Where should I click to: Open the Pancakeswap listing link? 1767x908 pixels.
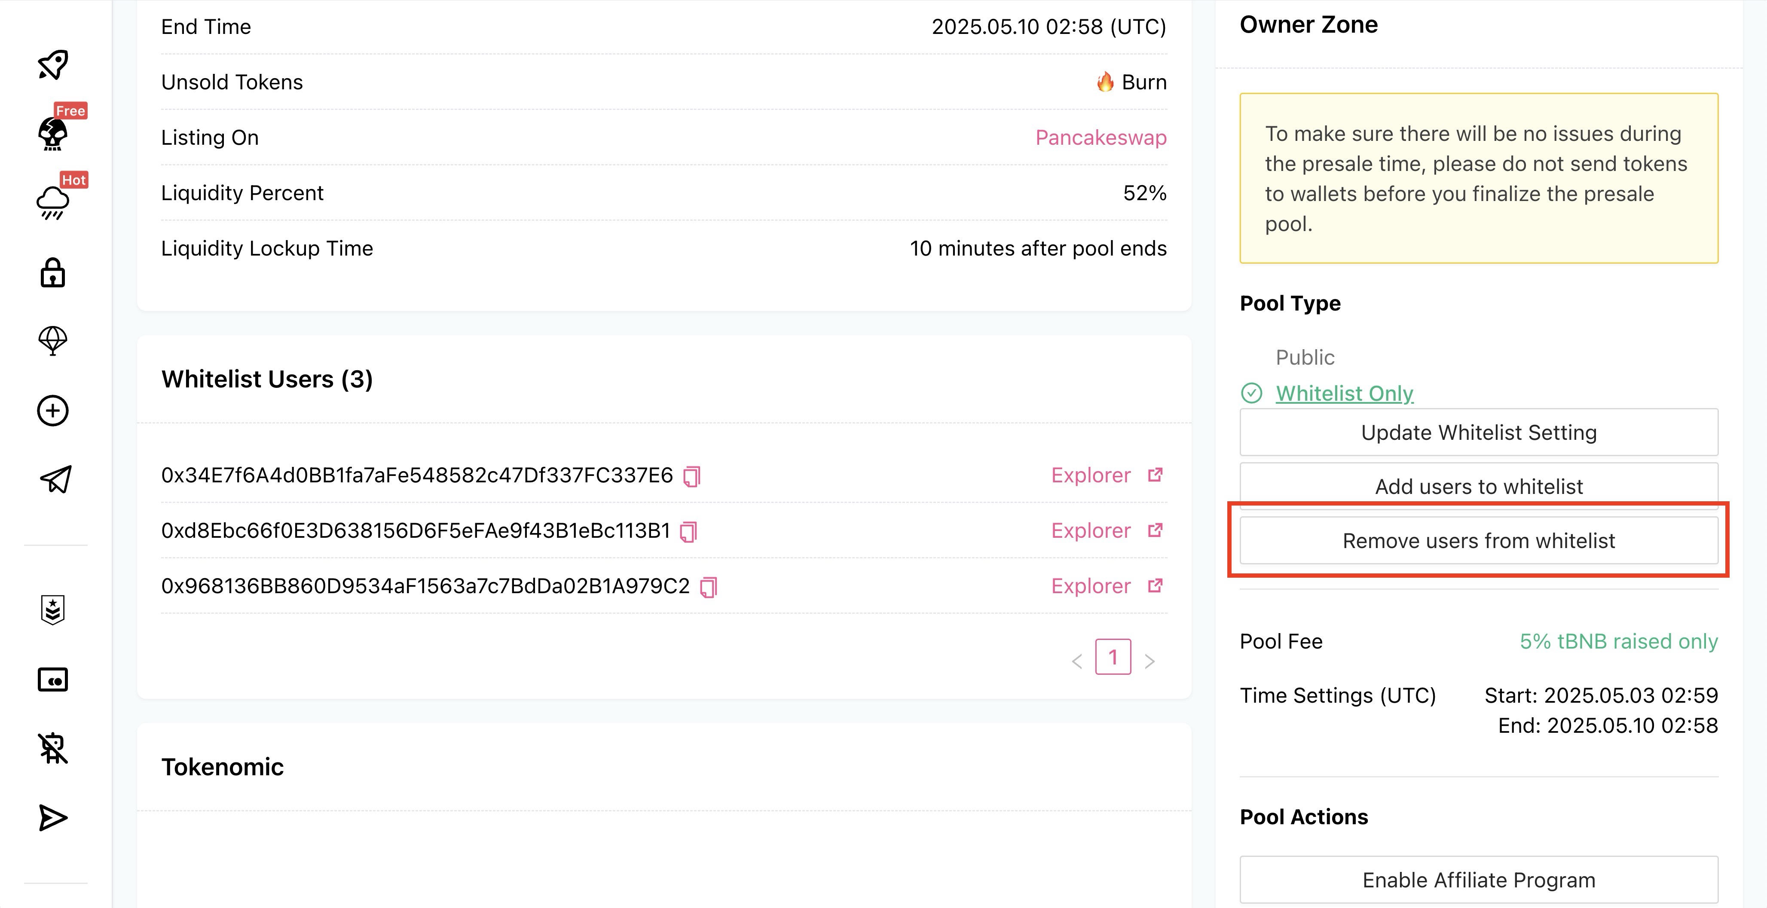tap(1101, 137)
